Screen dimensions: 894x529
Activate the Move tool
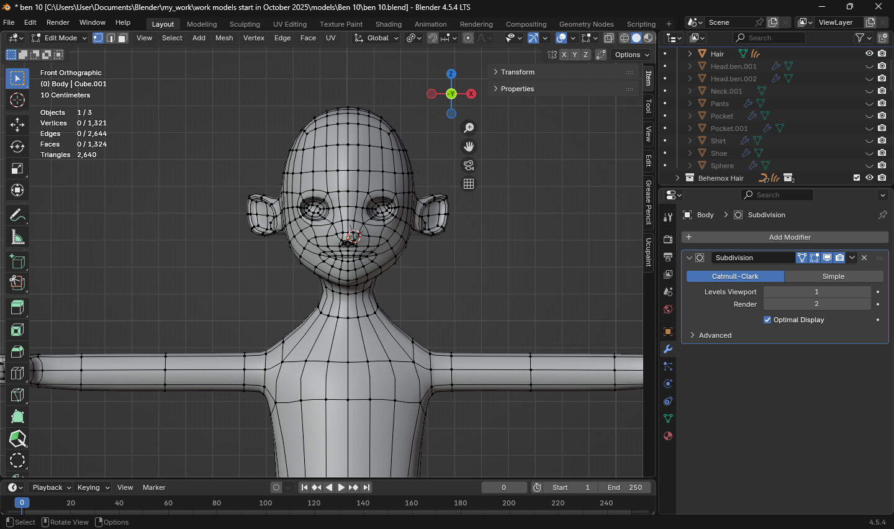pyautogui.click(x=17, y=125)
